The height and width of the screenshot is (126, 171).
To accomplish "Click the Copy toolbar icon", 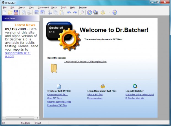I will [x=56, y=12].
